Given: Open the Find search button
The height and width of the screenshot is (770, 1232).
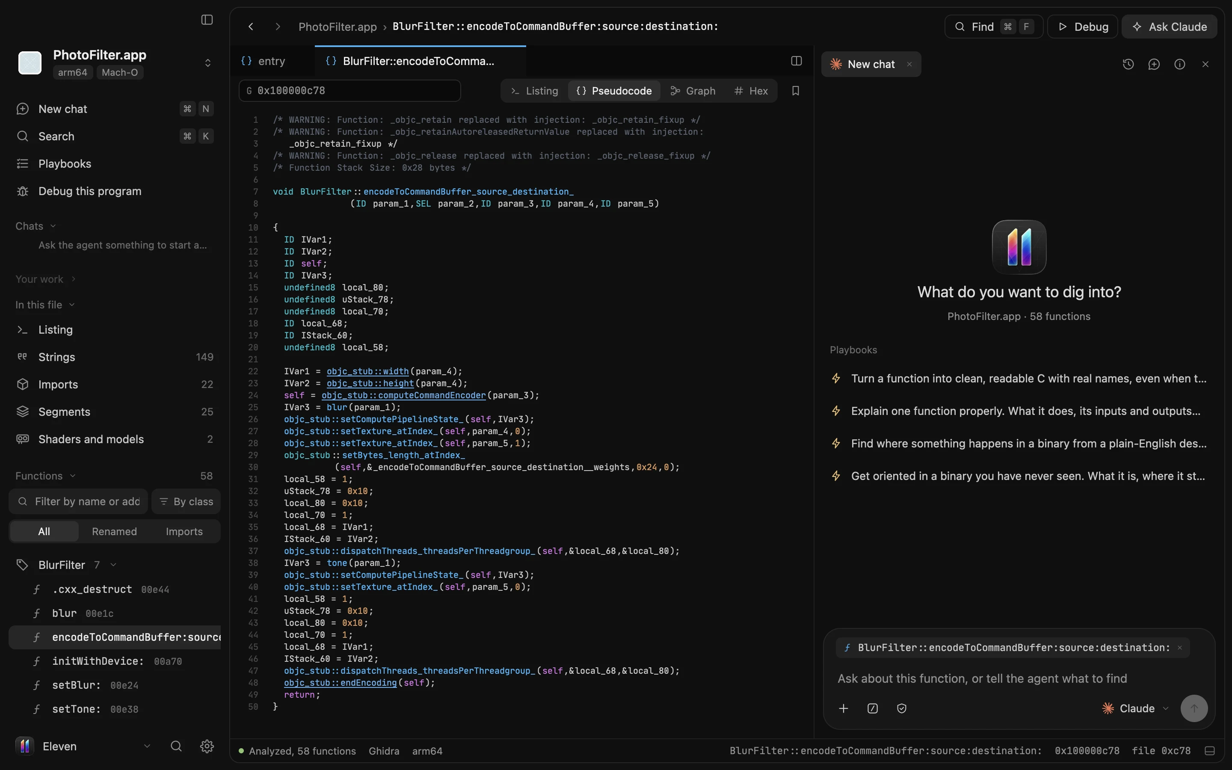Looking at the screenshot, I should (994, 27).
